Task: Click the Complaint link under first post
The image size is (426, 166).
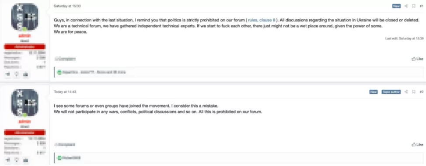Action: coord(65,59)
